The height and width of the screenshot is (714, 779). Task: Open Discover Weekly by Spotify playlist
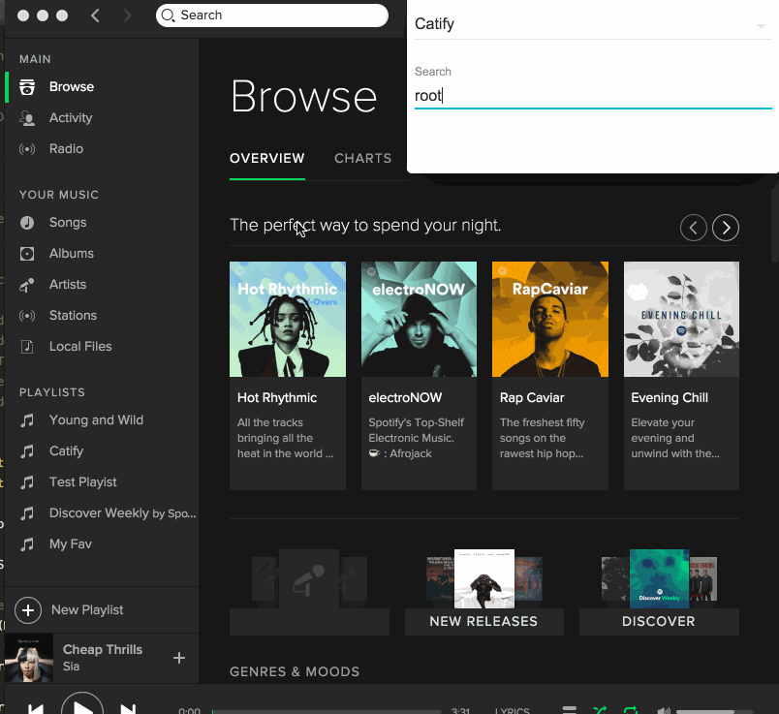point(122,513)
